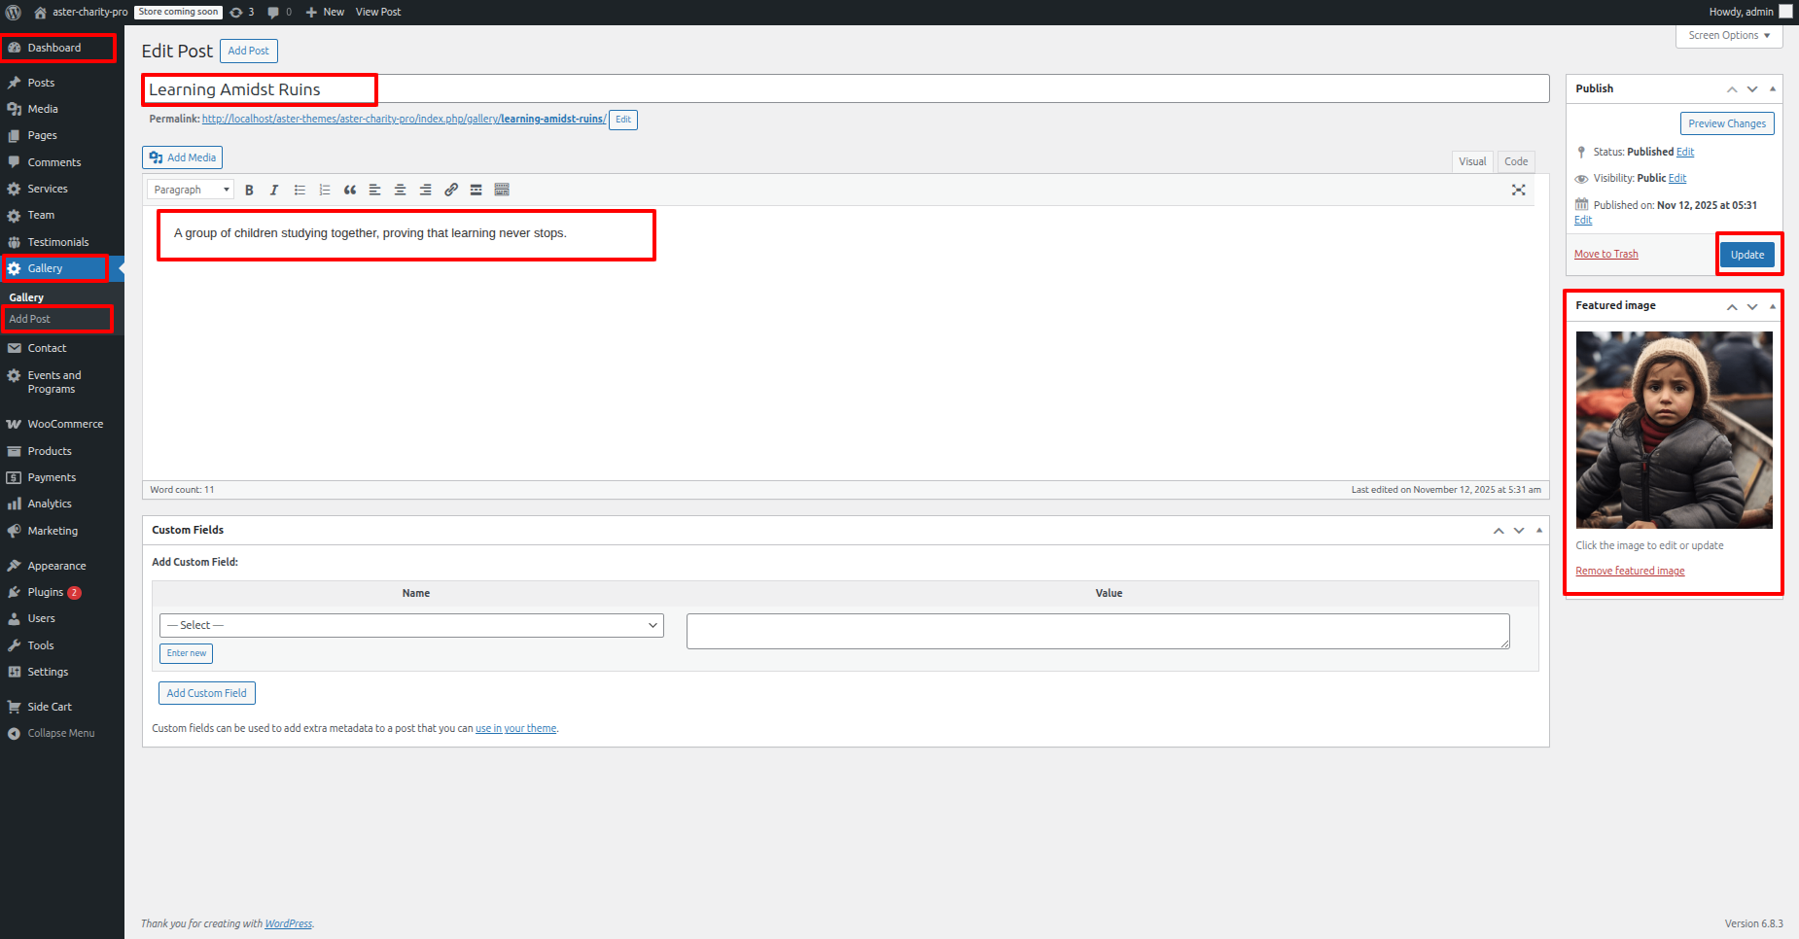Create a bulleted list
This screenshot has height=939, width=1799.
click(300, 191)
